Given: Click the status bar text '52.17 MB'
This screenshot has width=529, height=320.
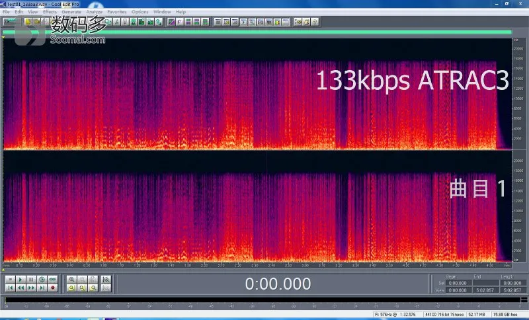Looking at the screenshot, I should pyautogui.click(x=477, y=314).
